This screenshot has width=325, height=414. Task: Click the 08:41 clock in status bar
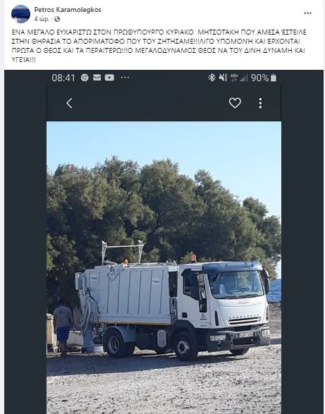coord(63,78)
